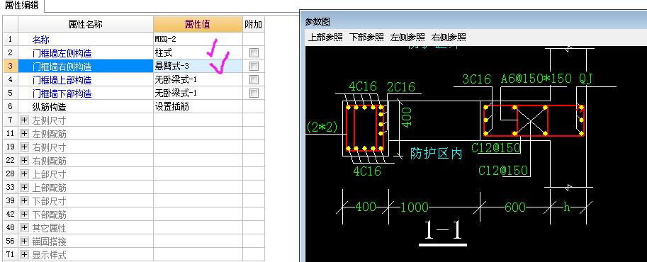Screen dimensions: 647x262
Task: Check the 附加 box for 门框墙左侧构造
Action: pos(254,53)
